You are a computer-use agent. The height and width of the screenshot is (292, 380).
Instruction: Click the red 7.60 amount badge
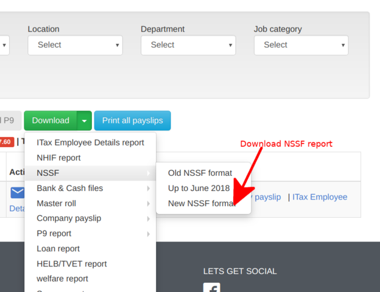tap(7, 142)
